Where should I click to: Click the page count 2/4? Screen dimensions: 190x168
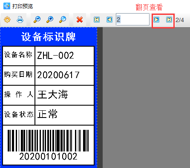coord(180,20)
